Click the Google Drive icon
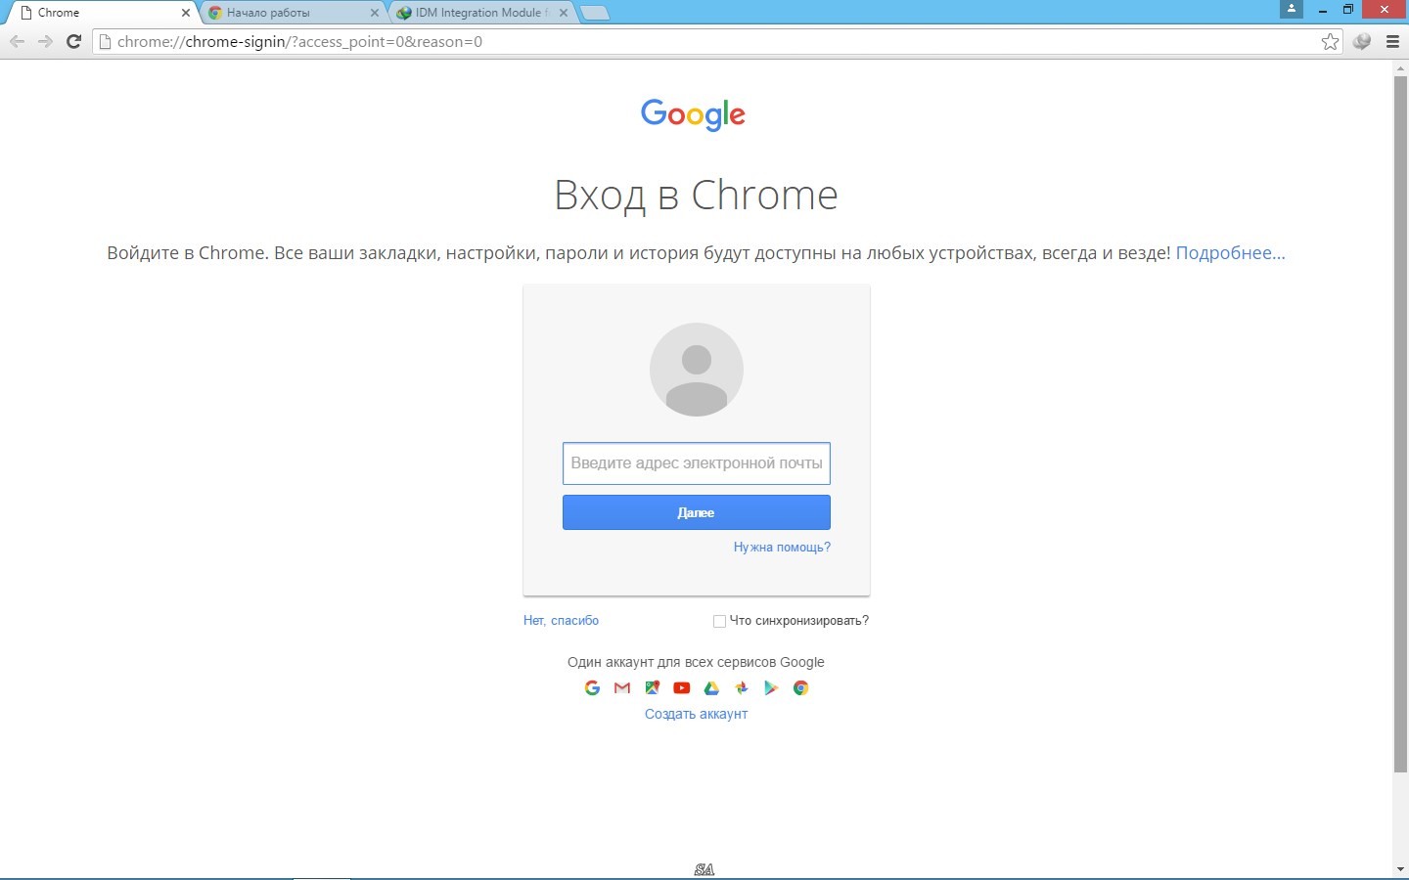 711,688
